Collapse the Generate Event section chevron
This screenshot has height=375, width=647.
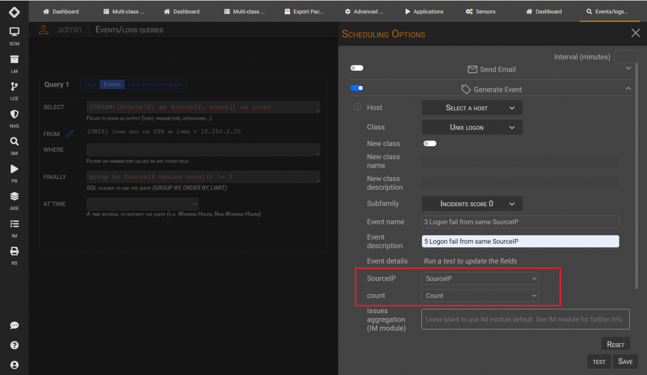[x=628, y=89]
